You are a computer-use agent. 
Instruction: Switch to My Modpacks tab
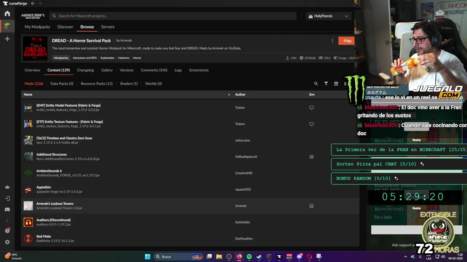click(x=37, y=27)
